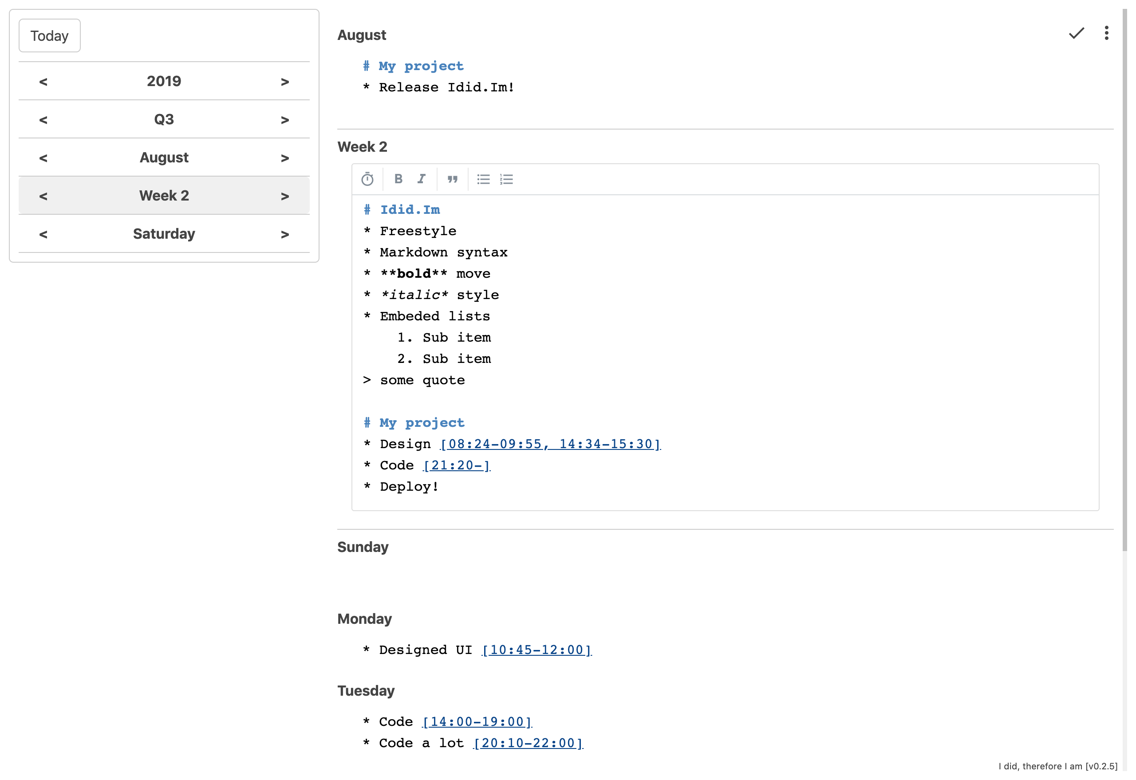Go to previous month before August

click(x=43, y=158)
